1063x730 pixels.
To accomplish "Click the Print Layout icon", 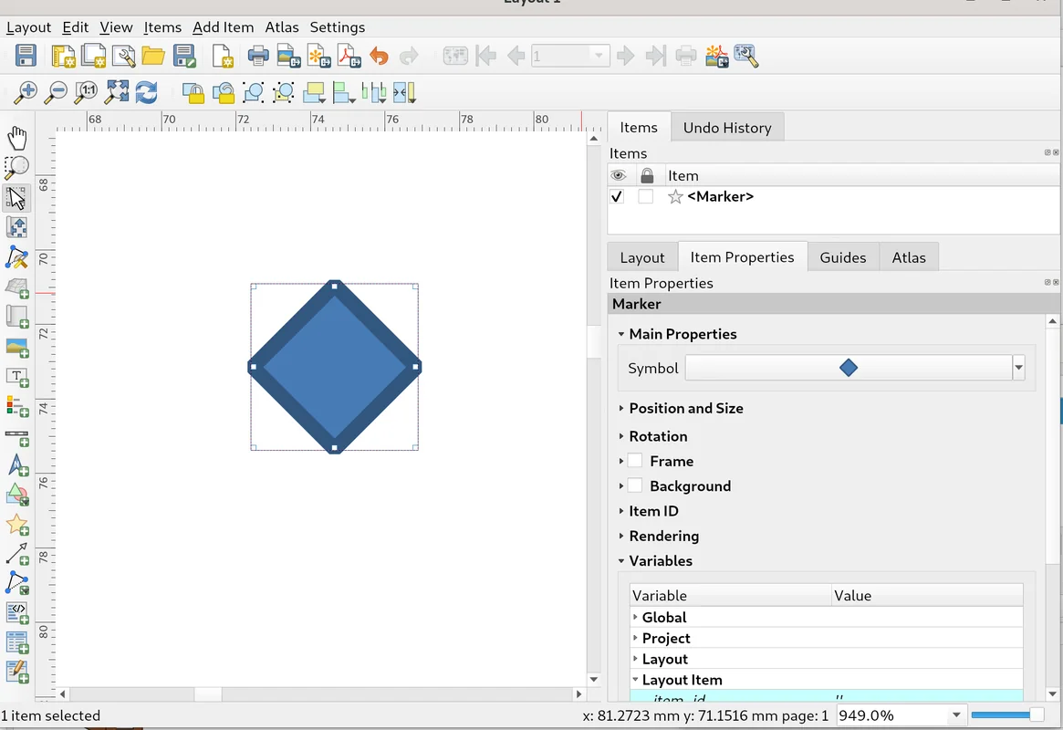I will coord(258,57).
